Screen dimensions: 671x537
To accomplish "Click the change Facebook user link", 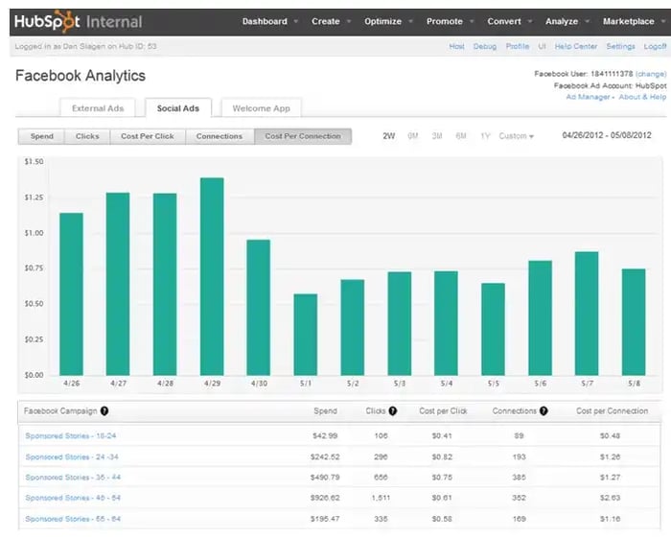I will (651, 74).
